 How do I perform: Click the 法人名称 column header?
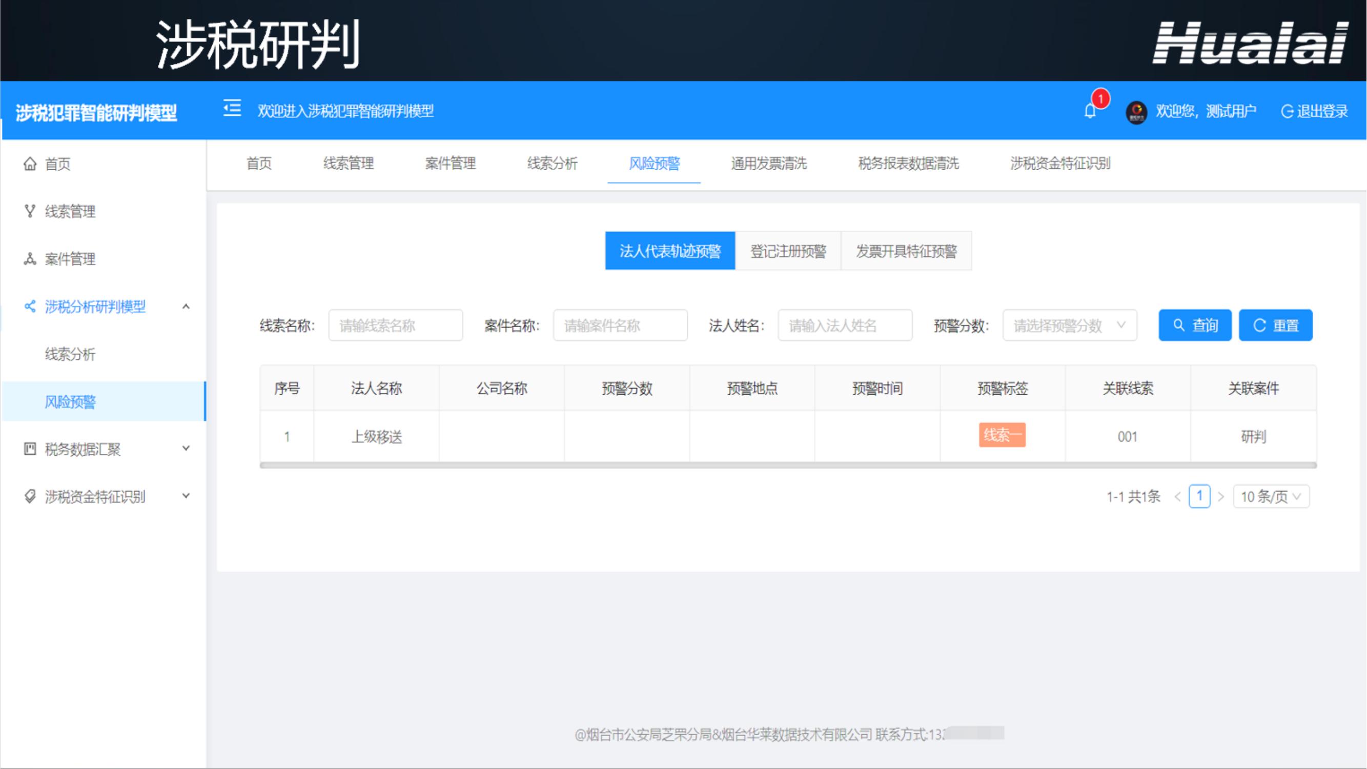(376, 389)
